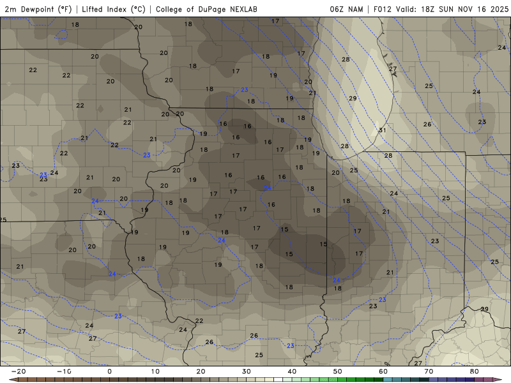The image size is (511, 383).
Task: Click the -10 label on the color scale
Action: point(64,372)
